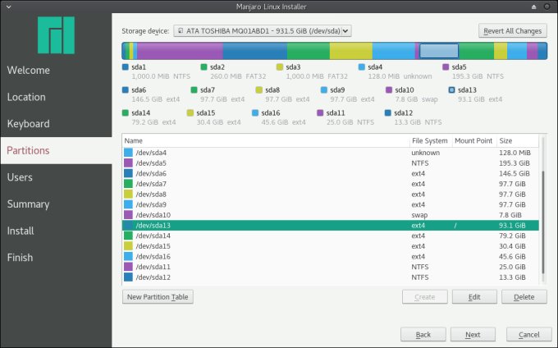Click partition list vertical scrollbar

(x=543, y=222)
